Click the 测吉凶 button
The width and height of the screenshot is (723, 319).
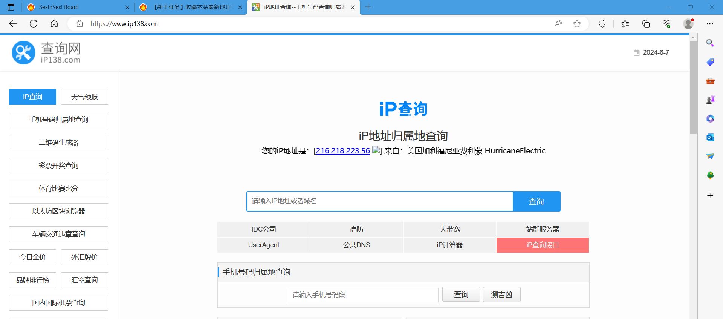[502, 294]
